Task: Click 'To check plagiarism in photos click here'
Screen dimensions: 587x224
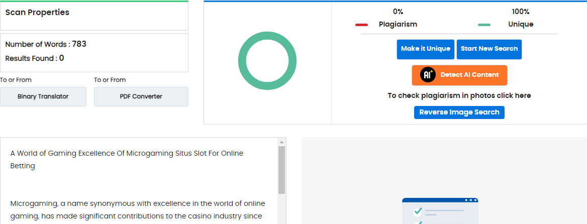Action: coord(459,96)
